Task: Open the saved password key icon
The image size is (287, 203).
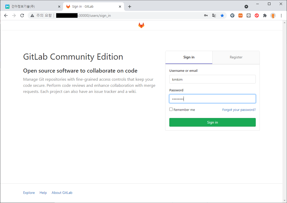Action: 206,15
